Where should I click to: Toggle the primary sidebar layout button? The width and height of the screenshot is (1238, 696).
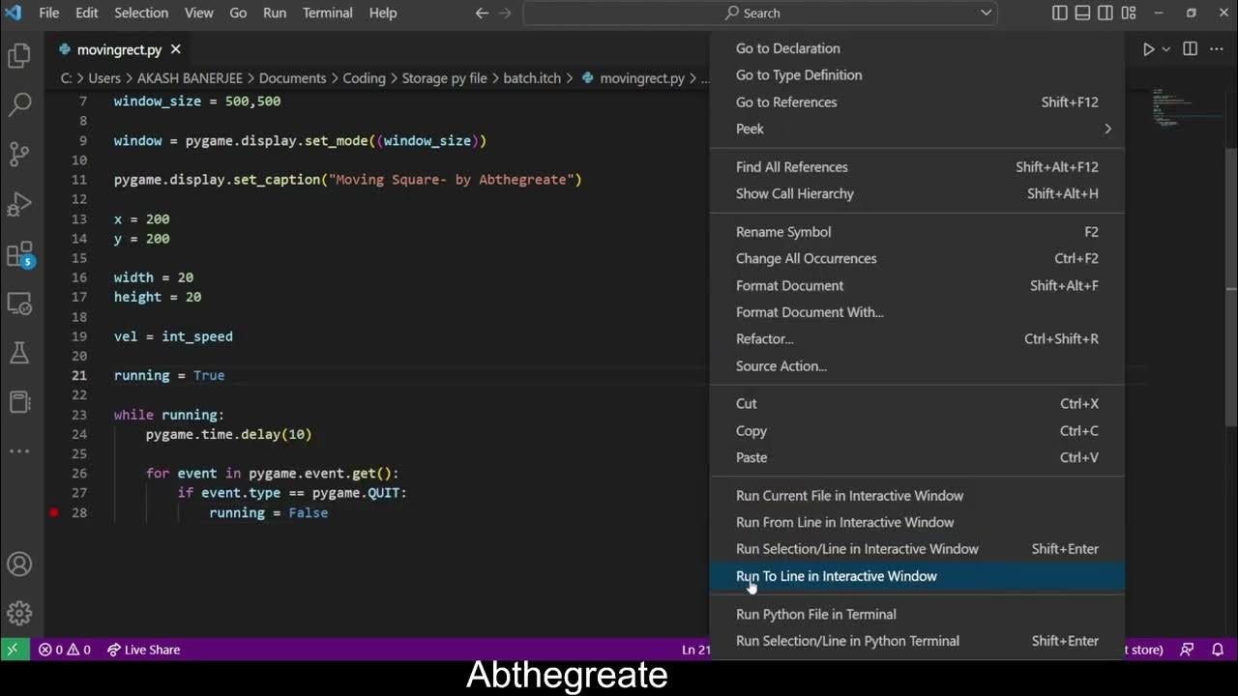(x=1060, y=13)
